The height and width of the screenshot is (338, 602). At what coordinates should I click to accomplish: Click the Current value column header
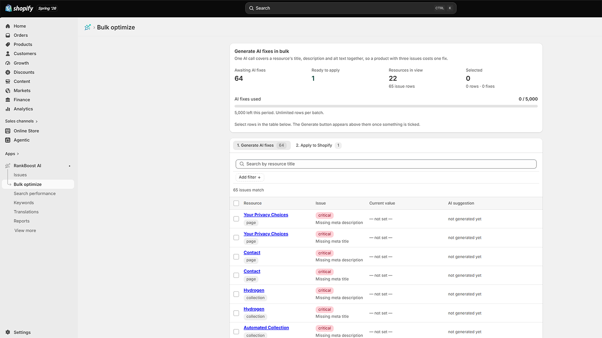click(382, 203)
